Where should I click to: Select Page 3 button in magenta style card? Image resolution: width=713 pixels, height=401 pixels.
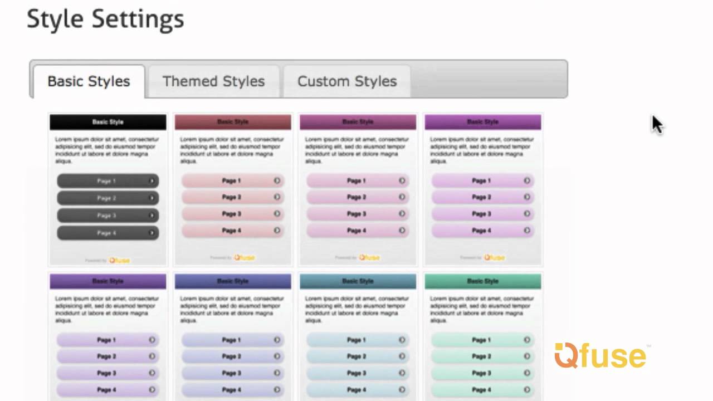coord(358,214)
